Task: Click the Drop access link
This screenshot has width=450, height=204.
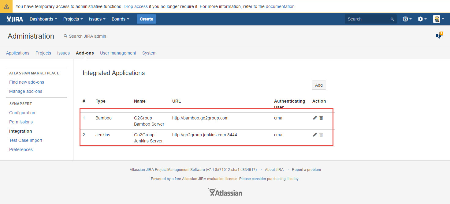Action: [136, 6]
